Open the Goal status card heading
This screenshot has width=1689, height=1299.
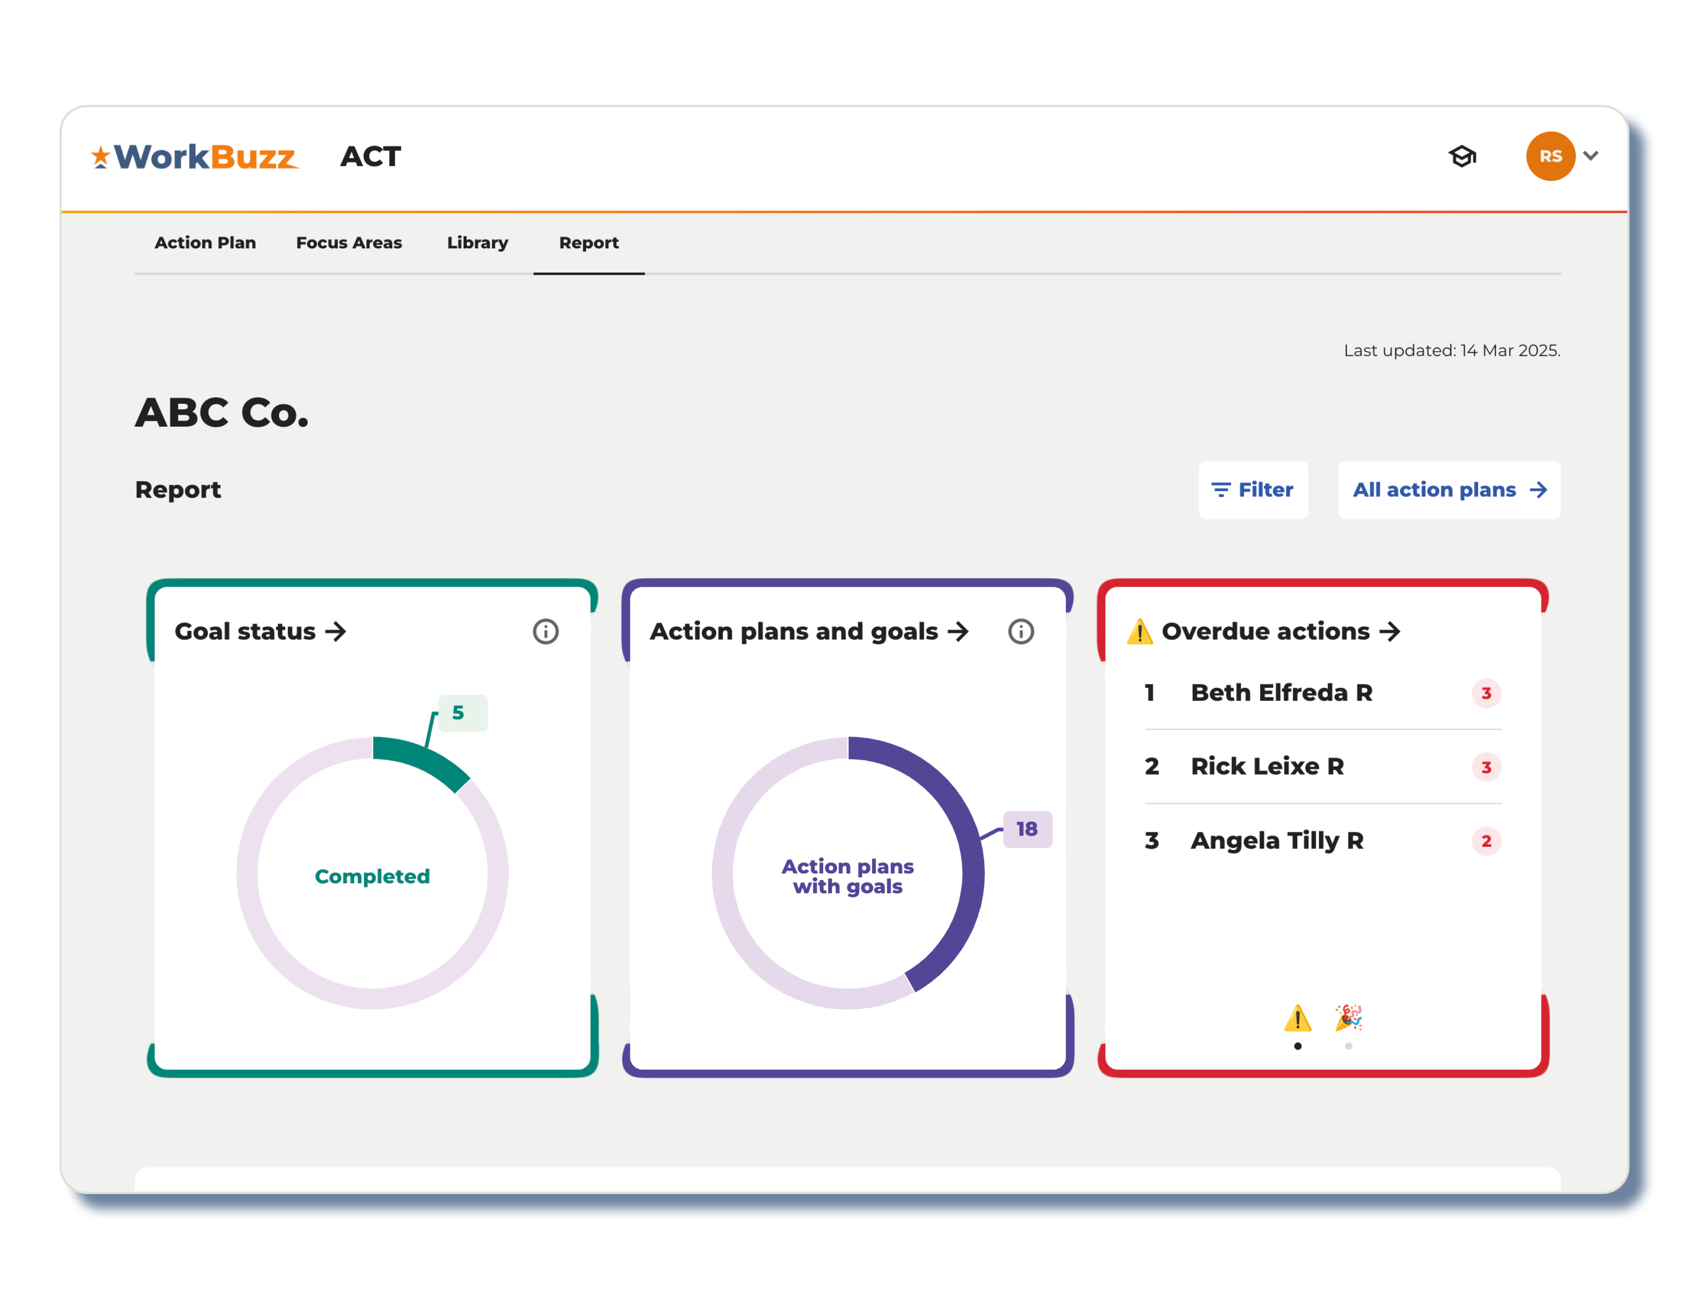point(260,632)
